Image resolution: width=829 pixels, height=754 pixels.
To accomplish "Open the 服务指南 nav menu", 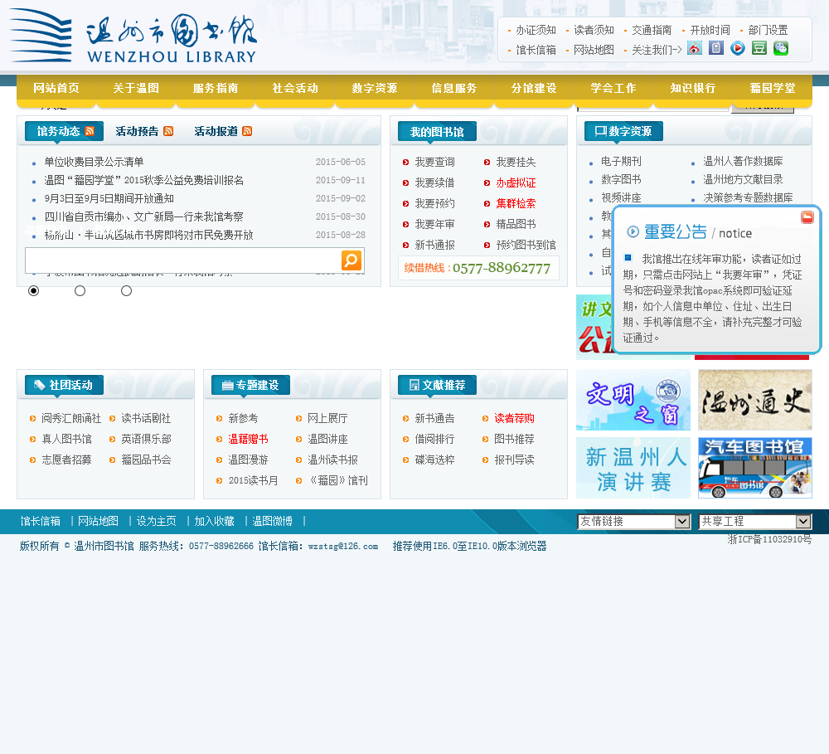I will [216, 89].
